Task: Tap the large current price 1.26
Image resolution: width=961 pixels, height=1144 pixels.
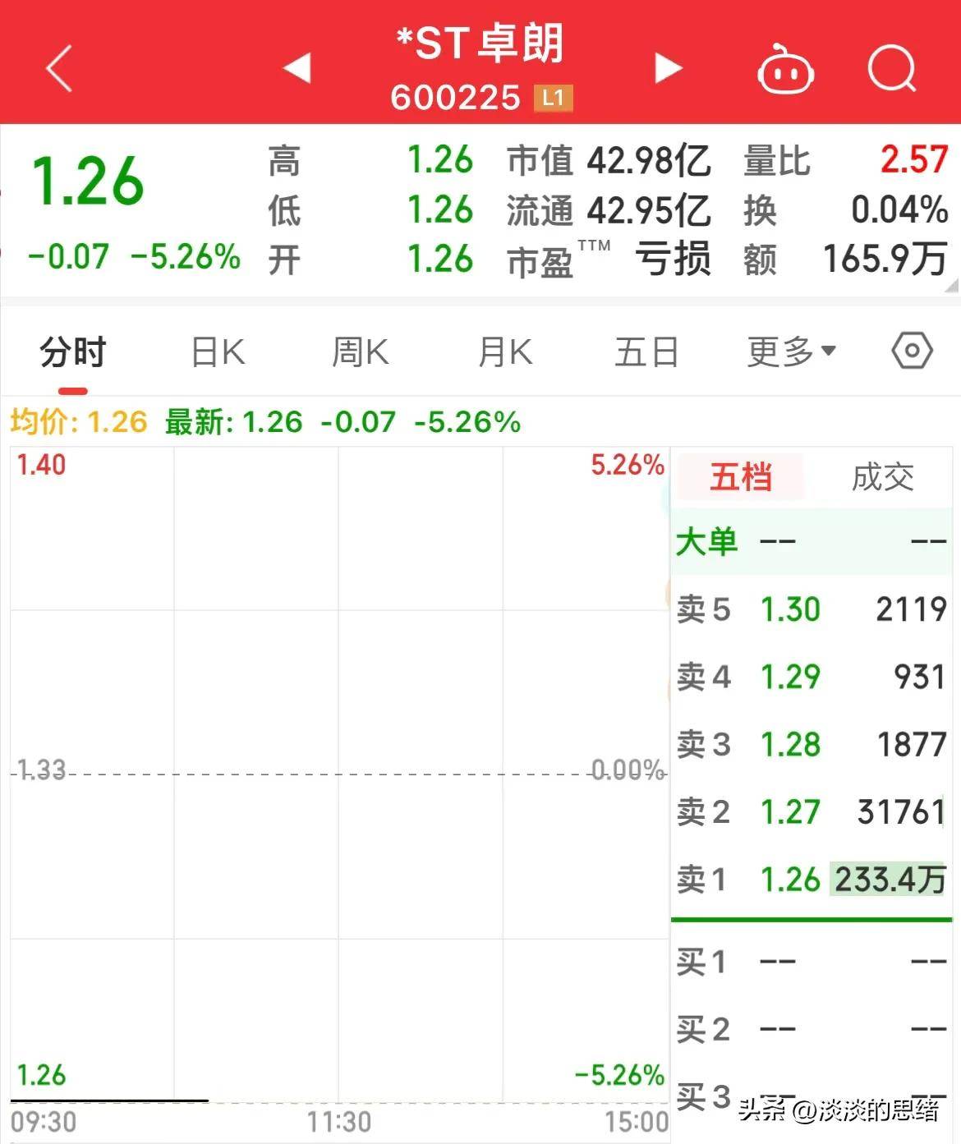Action: coord(87,181)
